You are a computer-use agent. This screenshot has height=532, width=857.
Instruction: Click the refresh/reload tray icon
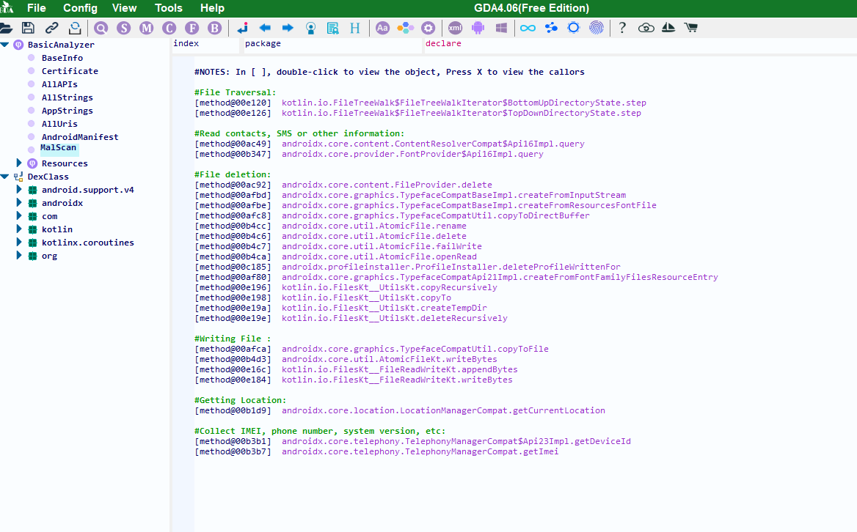[75, 28]
